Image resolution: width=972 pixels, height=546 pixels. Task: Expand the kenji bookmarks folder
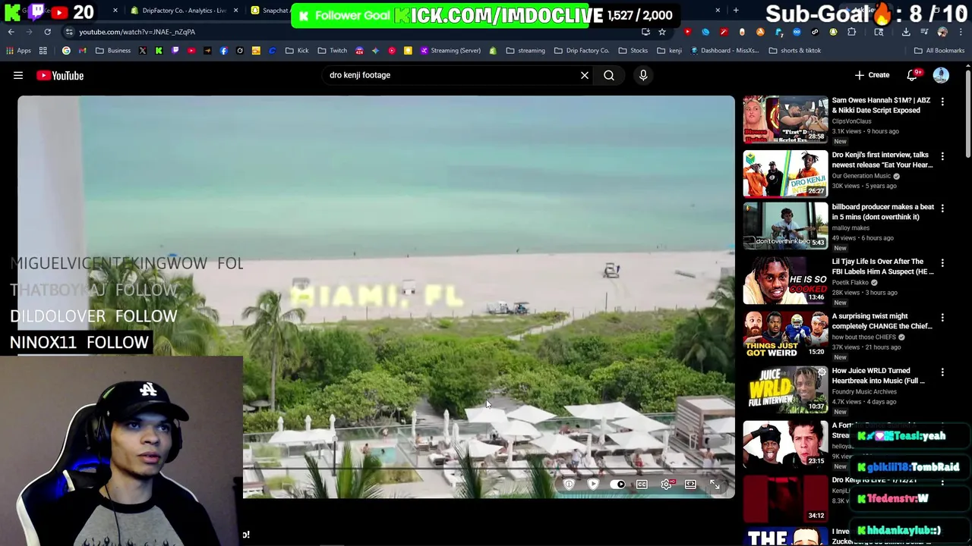click(x=669, y=51)
